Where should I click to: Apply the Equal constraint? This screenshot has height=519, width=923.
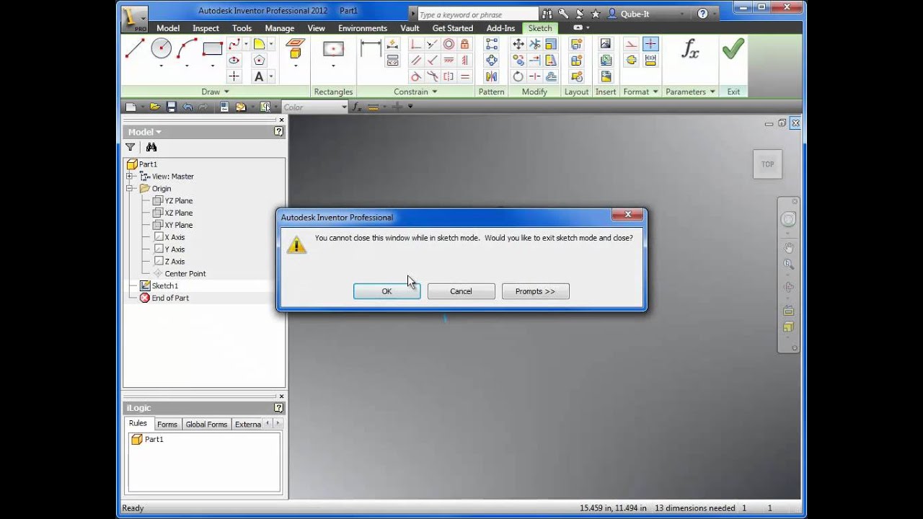point(464,76)
